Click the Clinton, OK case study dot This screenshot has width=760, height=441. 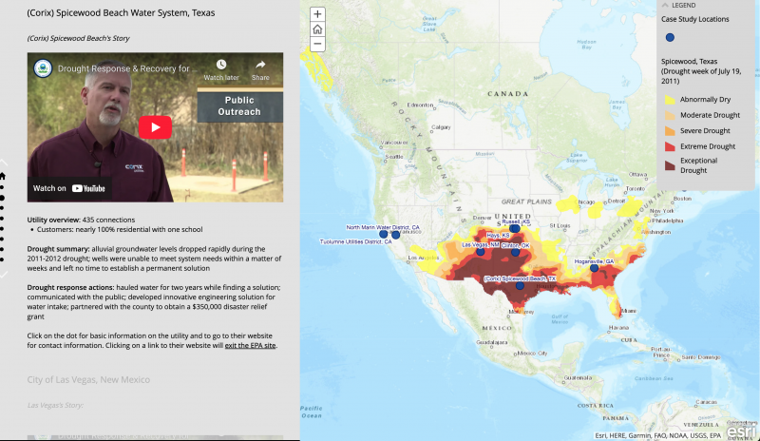tap(515, 253)
